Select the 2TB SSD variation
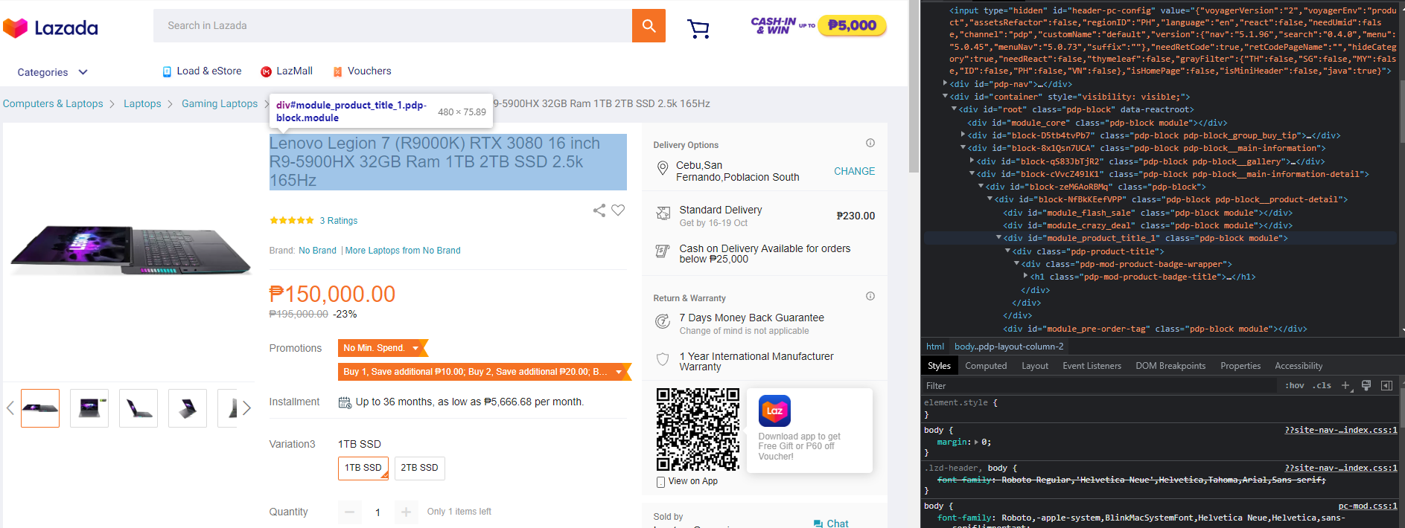This screenshot has width=1405, height=528. [419, 468]
